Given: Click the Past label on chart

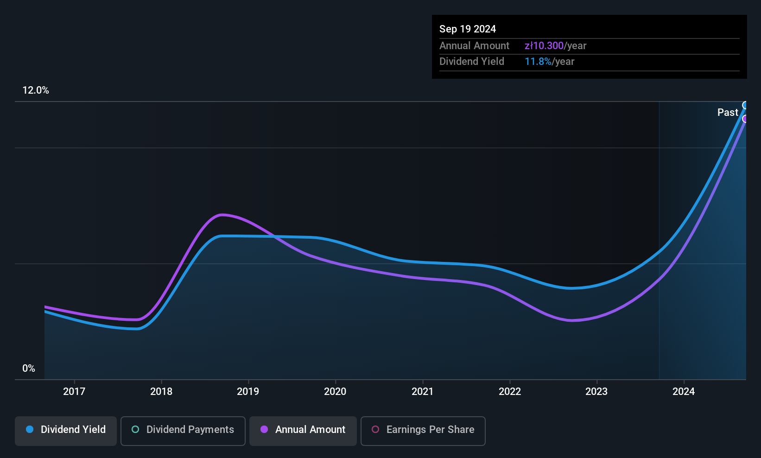Looking at the screenshot, I should pos(728,112).
